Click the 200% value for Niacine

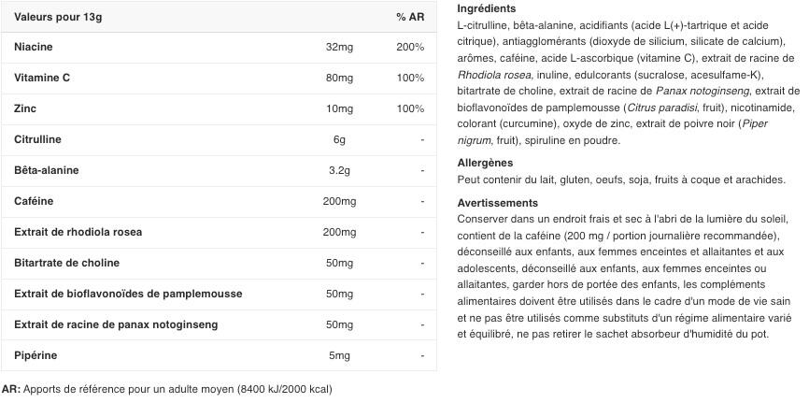[x=410, y=47]
